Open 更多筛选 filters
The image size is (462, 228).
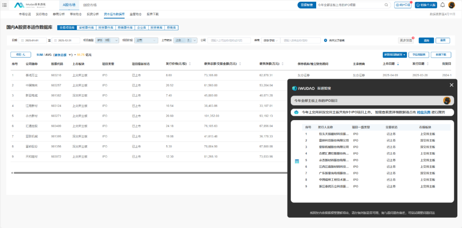tap(406, 40)
